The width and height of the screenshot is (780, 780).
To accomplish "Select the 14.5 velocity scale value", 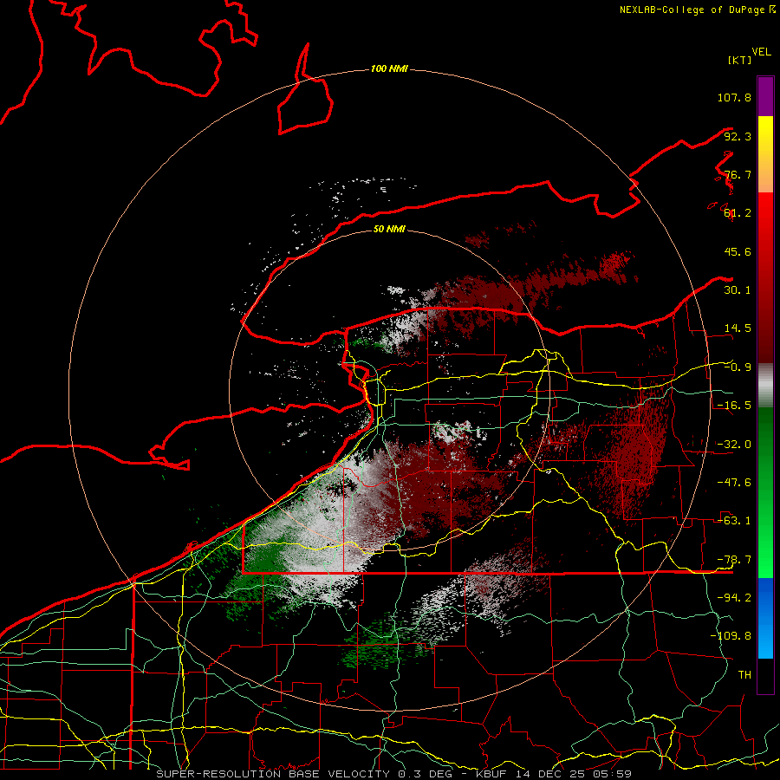I will click(x=738, y=328).
